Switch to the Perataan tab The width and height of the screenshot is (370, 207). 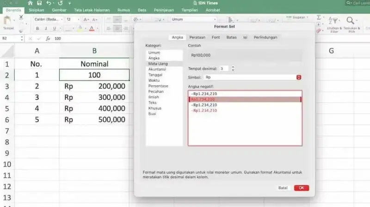click(x=197, y=37)
